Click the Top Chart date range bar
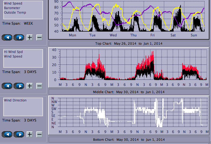Viewport: 211px width, 144px height. point(129,43)
